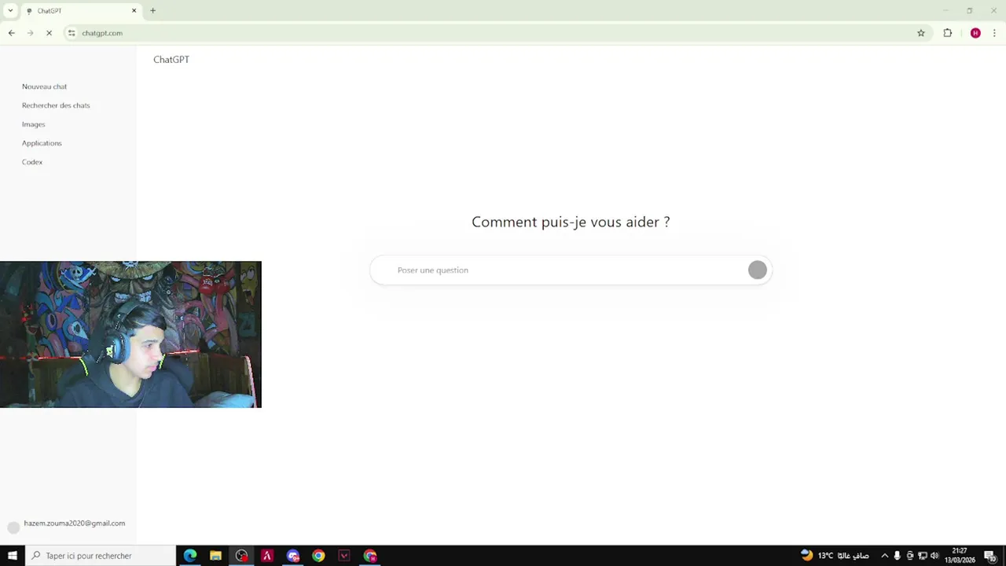Bookmark this page with the star icon
The image size is (1006, 566).
click(921, 33)
